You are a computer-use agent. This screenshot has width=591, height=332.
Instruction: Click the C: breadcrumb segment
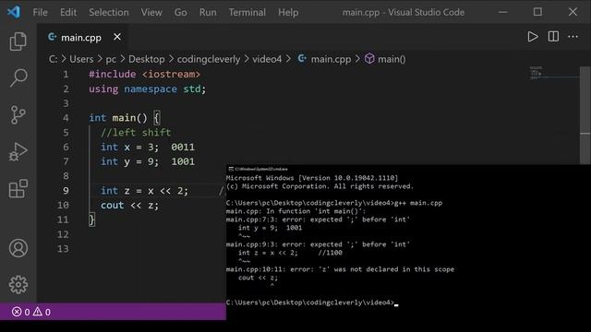click(54, 59)
